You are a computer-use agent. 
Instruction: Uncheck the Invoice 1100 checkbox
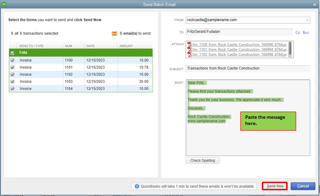(12, 60)
